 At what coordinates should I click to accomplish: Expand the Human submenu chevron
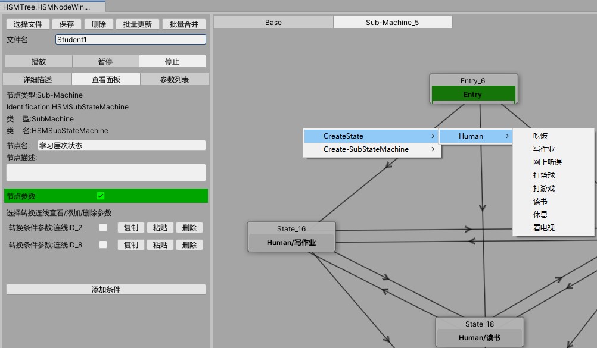tap(507, 136)
